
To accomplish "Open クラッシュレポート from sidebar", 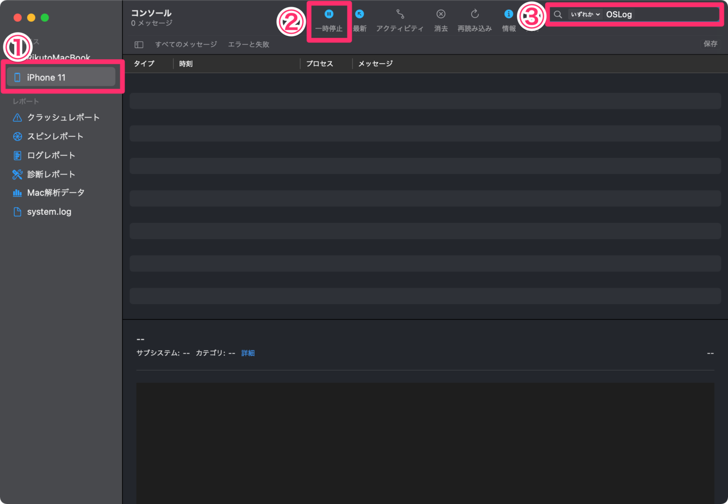I will click(x=64, y=117).
